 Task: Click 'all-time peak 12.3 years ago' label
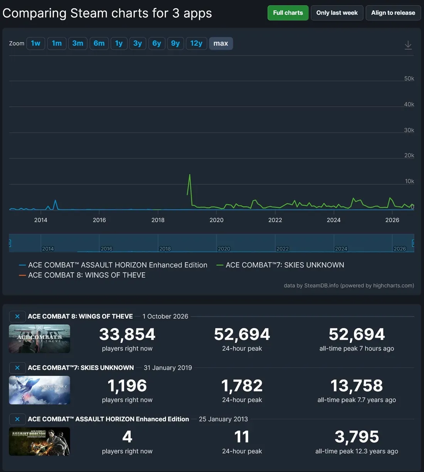coord(357,451)
